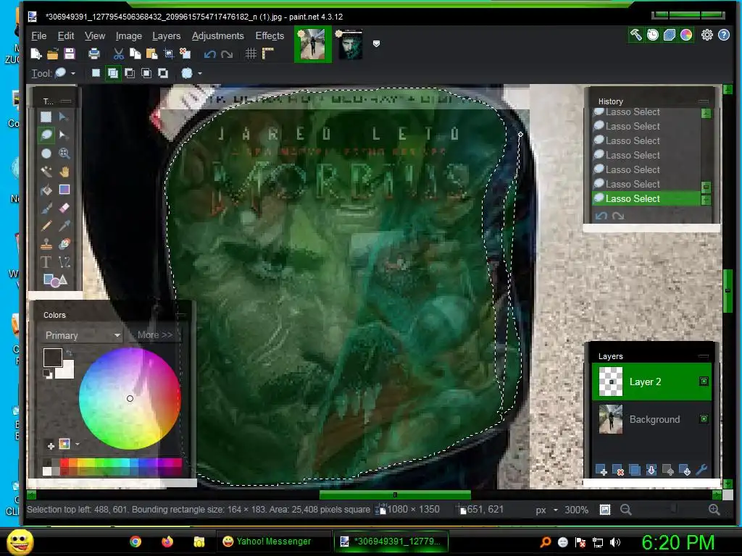
Task: Select the Color Picker eyedropper tool
Action: pyautogui.click(x=64, y=226)
